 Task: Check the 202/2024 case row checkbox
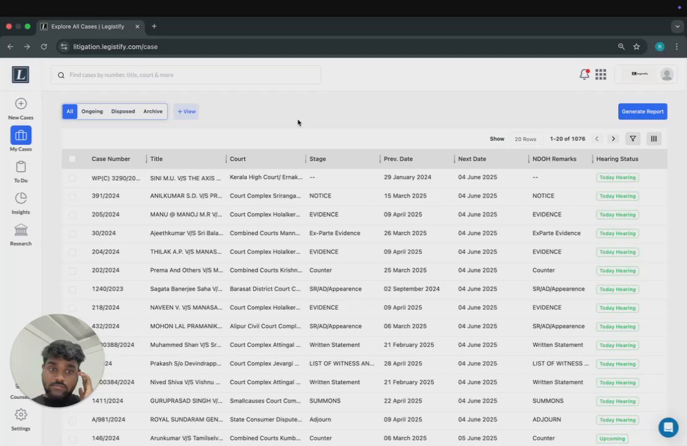click(73, 271)
